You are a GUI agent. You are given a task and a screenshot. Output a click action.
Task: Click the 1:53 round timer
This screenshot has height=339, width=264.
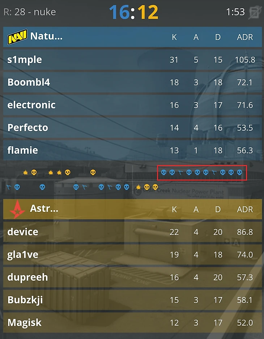235,12
